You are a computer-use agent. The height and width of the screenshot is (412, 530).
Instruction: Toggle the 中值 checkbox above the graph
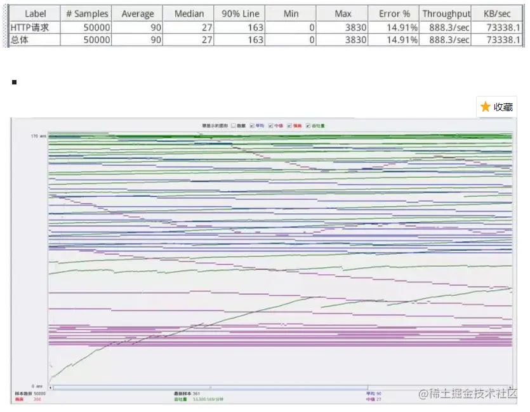[271, 126]
